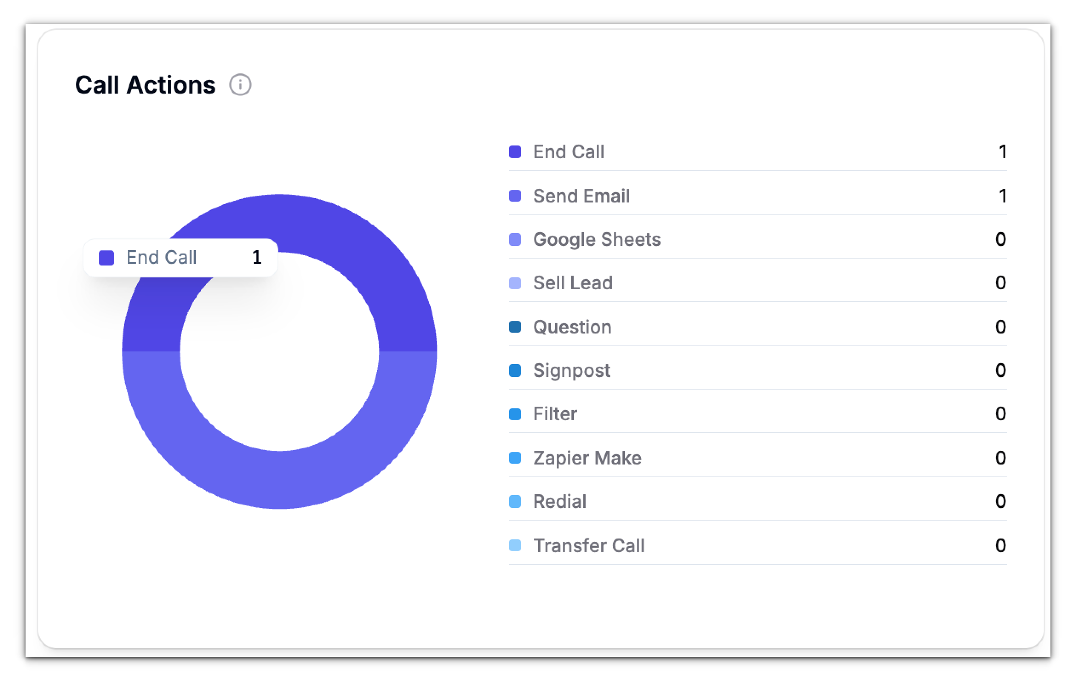Click the Zapier Make legend color square

tap(515, 458)
